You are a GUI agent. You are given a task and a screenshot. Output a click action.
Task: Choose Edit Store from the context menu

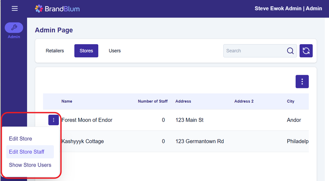[x=21, y=139]
